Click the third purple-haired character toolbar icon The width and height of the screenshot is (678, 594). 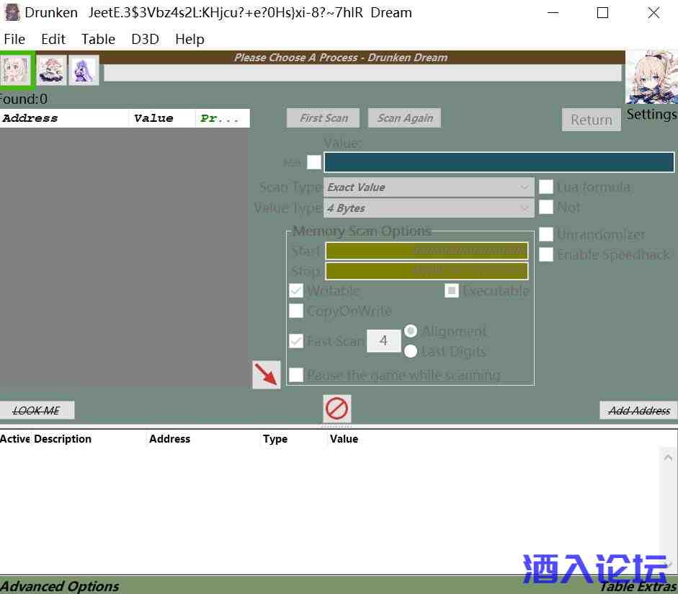84,71
